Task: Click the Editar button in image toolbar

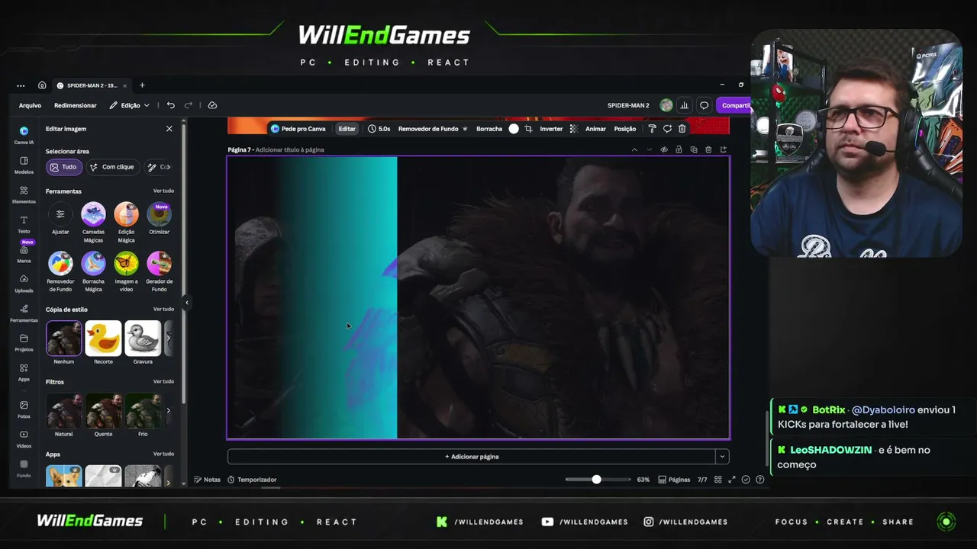Action: point(347,129)
